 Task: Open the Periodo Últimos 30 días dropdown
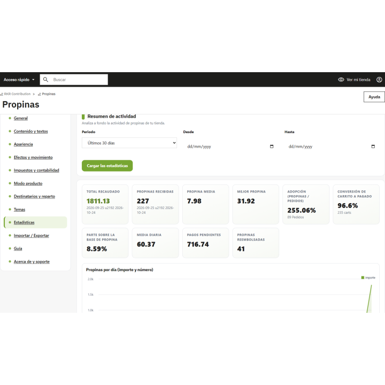pyautogui.click(x=129, y=143)
